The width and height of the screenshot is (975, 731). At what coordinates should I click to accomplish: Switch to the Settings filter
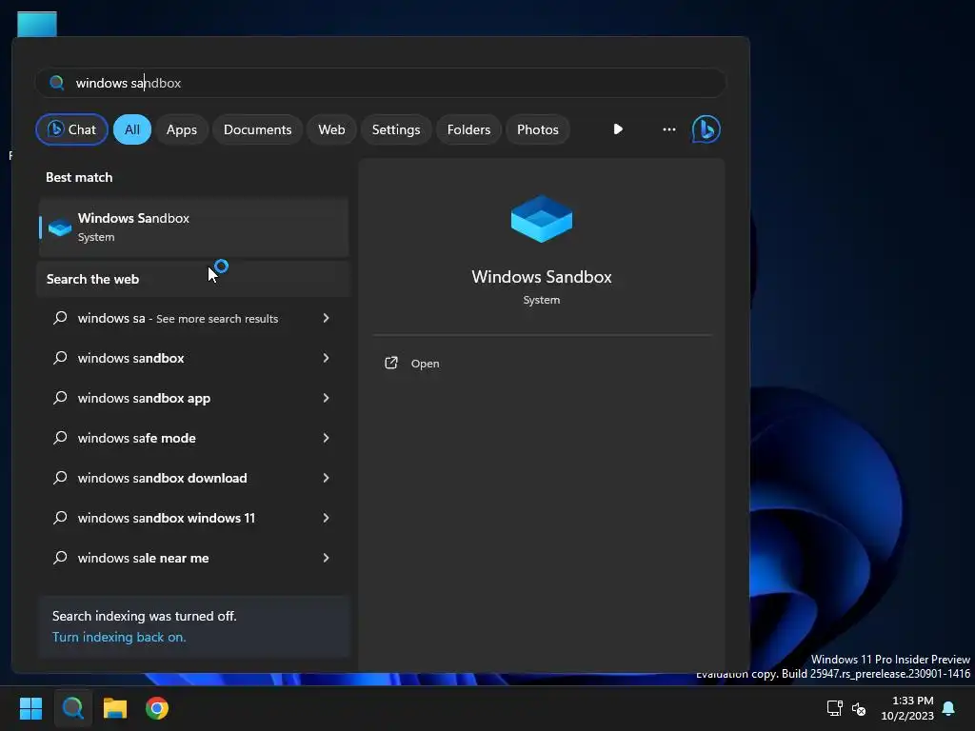coord(396,129)
